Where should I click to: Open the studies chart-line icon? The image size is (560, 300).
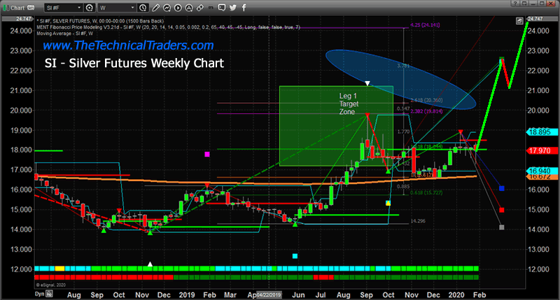coord(167,8)
